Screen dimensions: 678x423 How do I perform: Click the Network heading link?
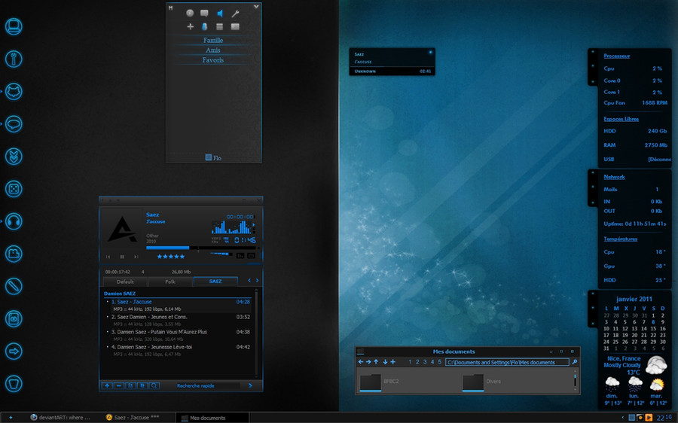pyautogui.click(x=614, y=177)
